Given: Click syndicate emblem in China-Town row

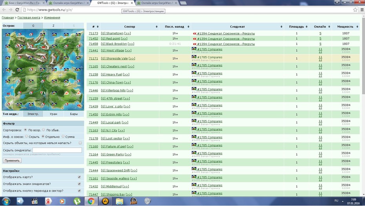Looking at the screenshot, I should (x=194, y=81).
